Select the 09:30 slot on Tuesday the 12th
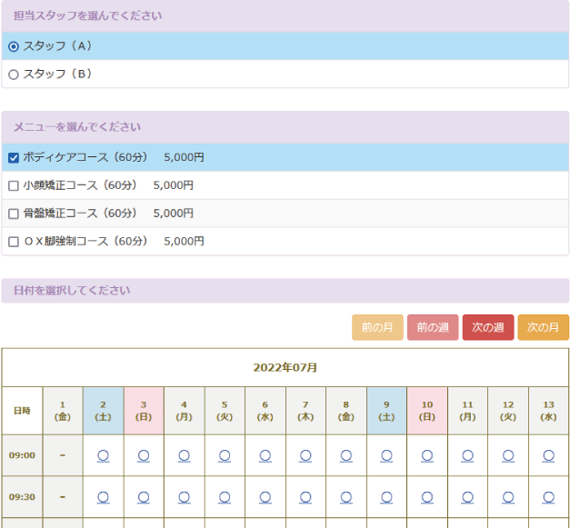Screen dimensions: 570x528 (508, 497)
